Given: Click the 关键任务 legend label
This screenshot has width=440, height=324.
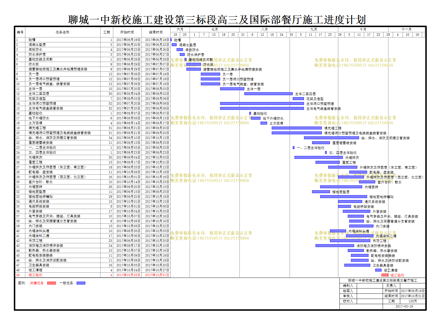Looking at the screenshot, I should 37,283.
